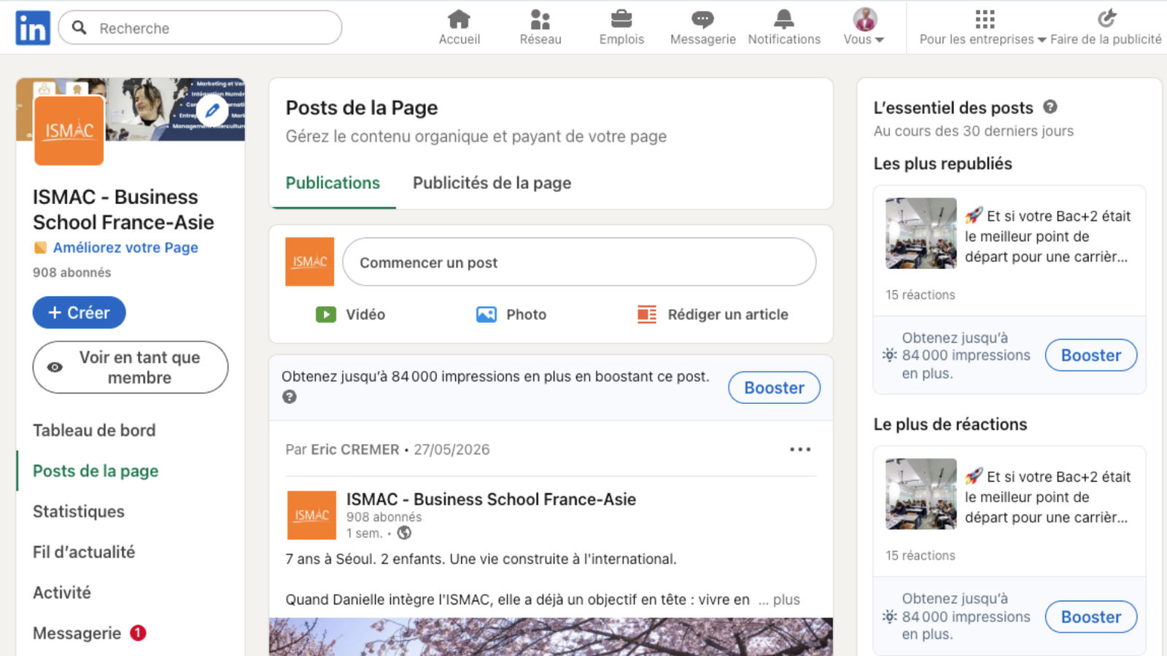Open ISMAC - Business School France-Asie post title
This screenshot has height=656, width=1167.
[x=491, y=499]
